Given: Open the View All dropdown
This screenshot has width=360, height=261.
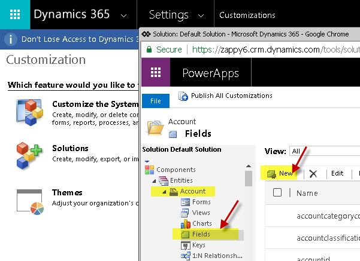Looking at the screenshot, I should [325, 151].
